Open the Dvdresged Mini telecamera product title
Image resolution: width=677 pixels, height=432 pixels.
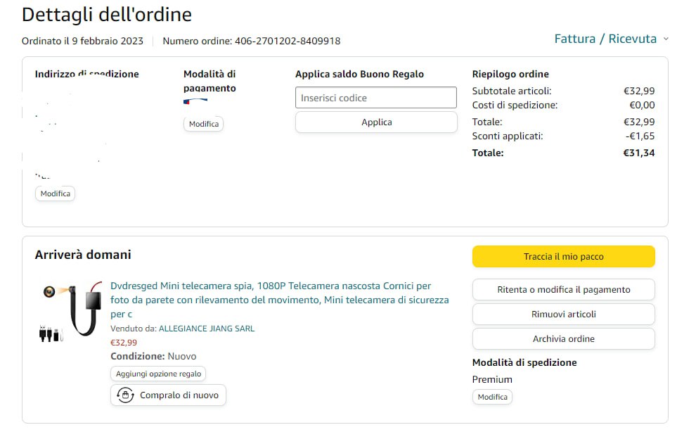pyautogui.click(x=279, y=300)
